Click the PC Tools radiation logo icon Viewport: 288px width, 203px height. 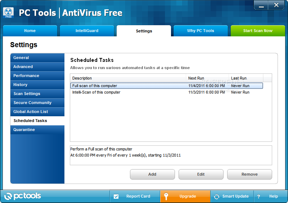[x=8, y=13]
